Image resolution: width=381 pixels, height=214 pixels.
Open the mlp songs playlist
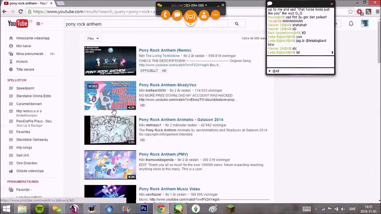[x=24, y=147]
